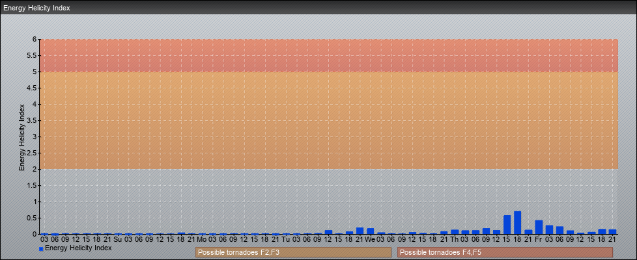The image size is (637, 260).
Task: Click the We day label on x-axis
Action: 370,239
